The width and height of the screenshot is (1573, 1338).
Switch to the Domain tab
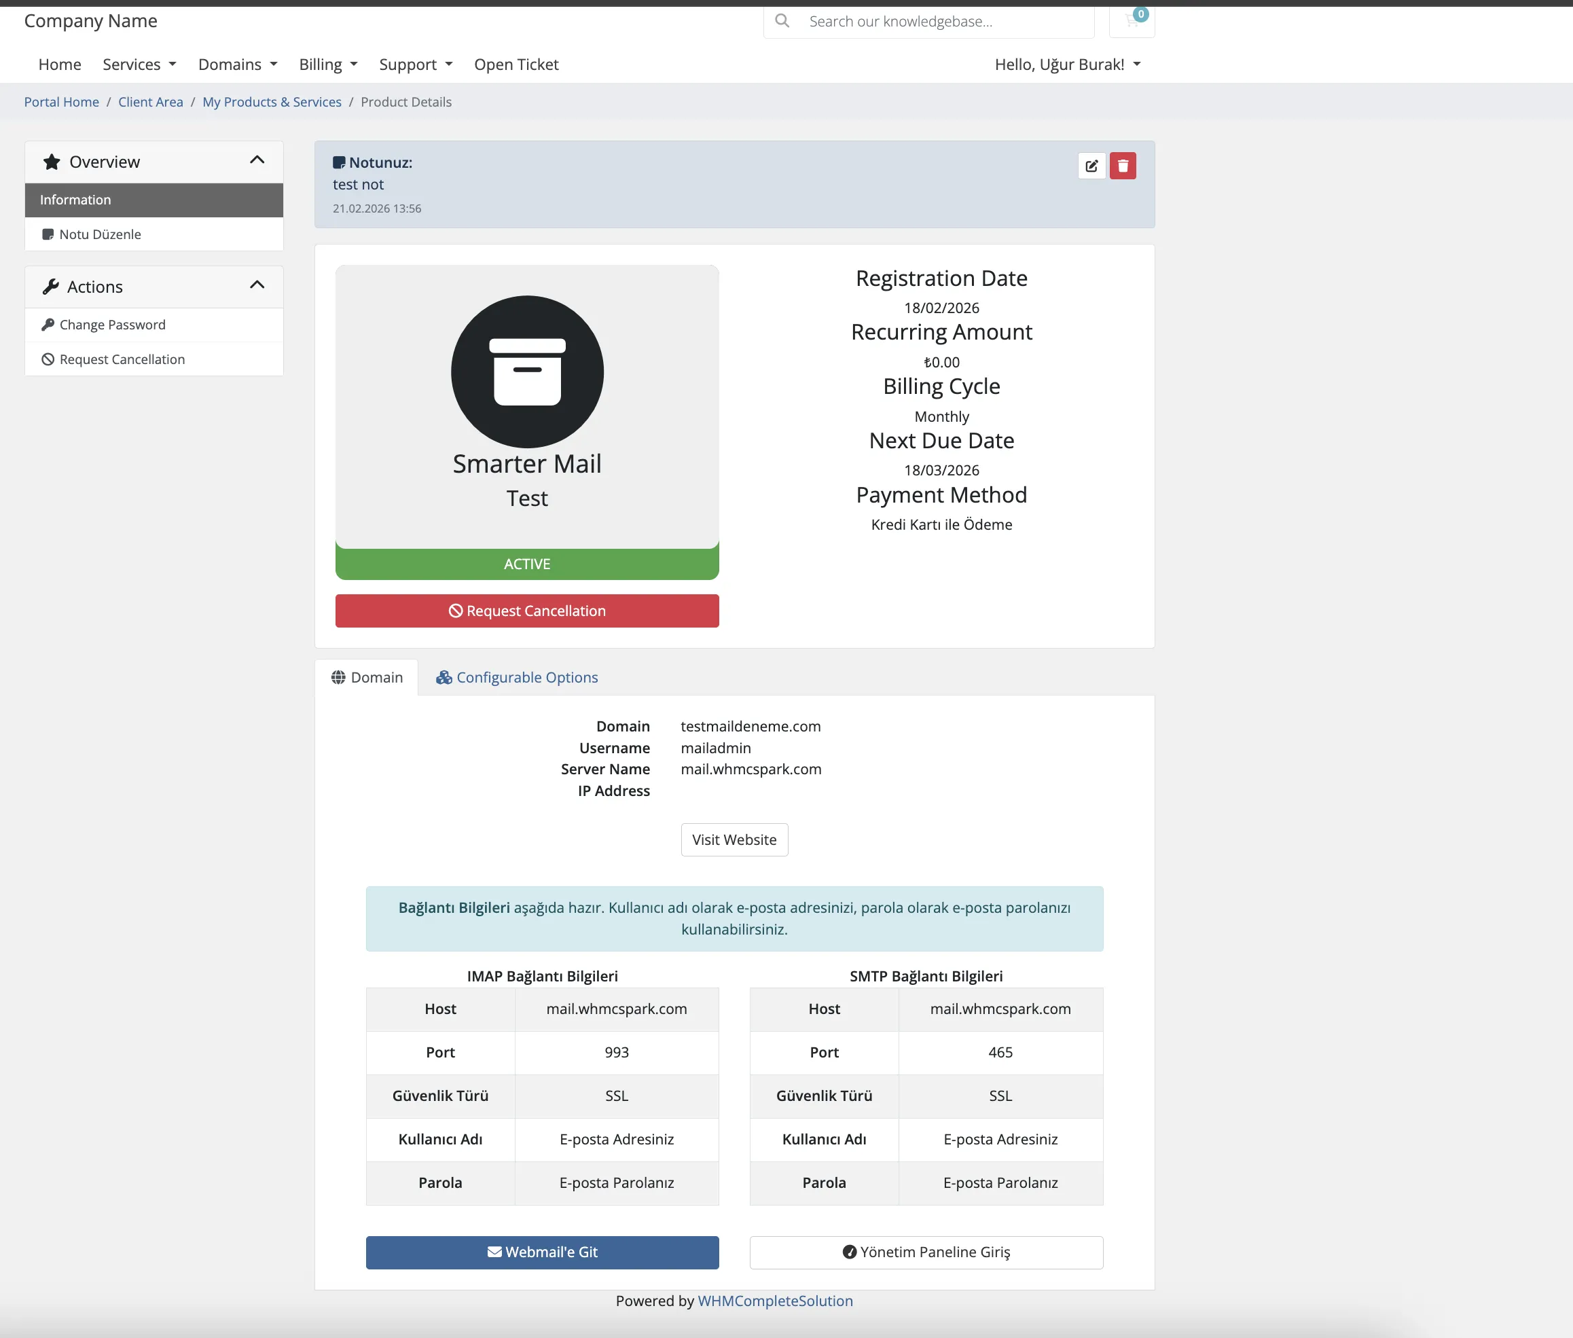click(366, 677)
